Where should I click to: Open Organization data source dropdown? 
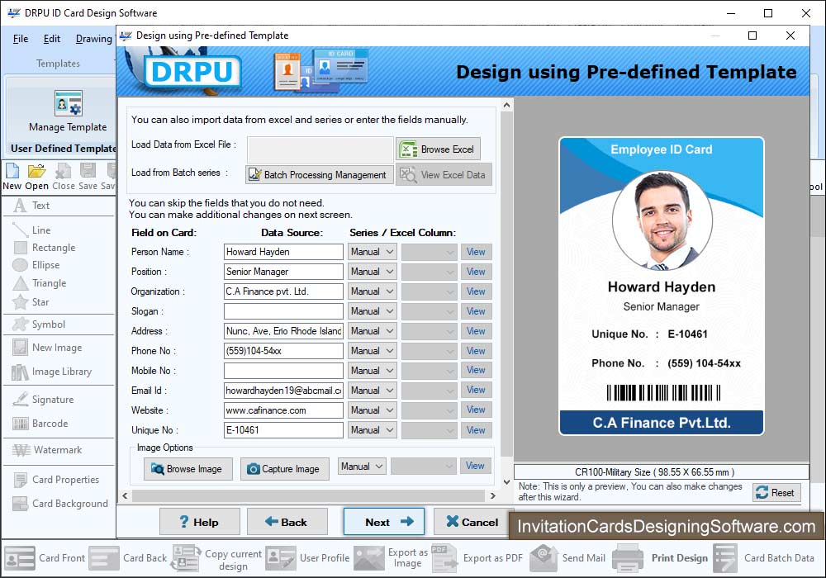pos(372,291)
